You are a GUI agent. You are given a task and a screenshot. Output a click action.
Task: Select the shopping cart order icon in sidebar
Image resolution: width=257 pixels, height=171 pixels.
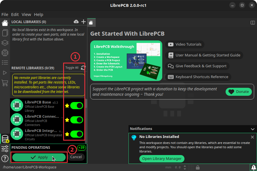pyautogui.click(x=5, y=82)
